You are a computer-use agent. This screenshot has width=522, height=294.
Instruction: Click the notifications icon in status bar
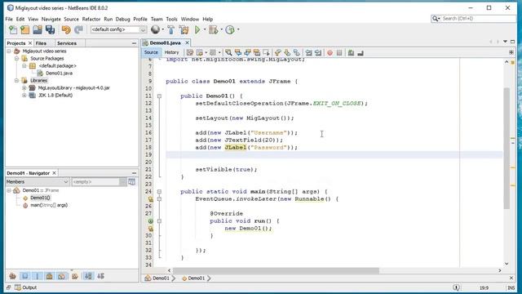pos(456,287)
